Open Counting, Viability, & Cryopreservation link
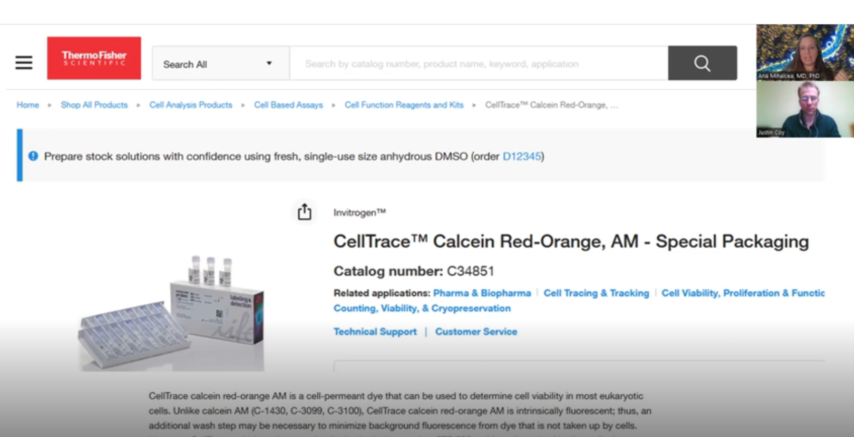 click(x=422, y=308)
